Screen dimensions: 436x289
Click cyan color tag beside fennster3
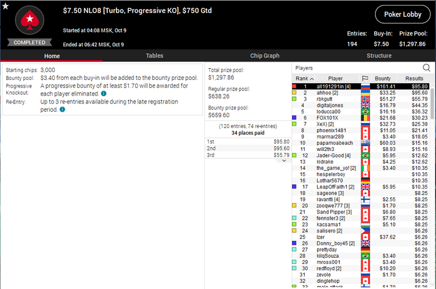coord(294,218)
